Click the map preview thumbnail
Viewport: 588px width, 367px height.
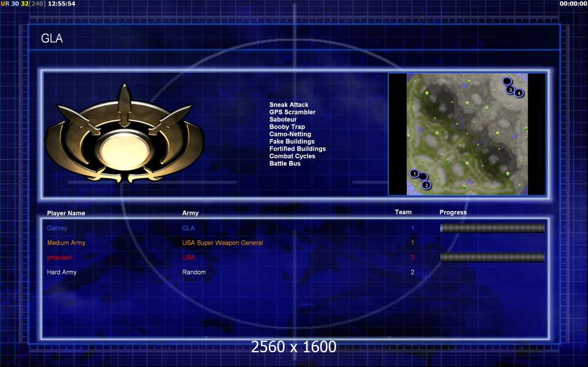[467, 134]
